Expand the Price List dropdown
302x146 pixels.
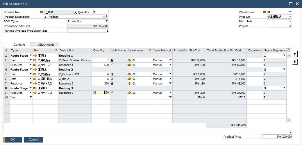[290, 17]
